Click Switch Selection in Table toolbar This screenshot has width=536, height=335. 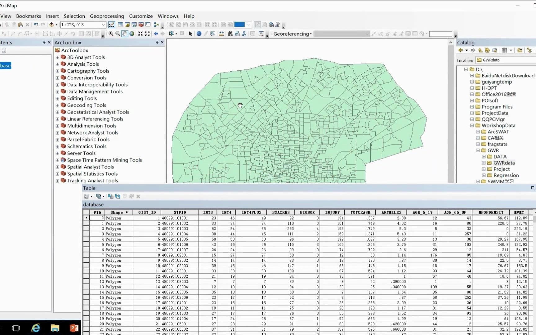(x=118, y=196)
